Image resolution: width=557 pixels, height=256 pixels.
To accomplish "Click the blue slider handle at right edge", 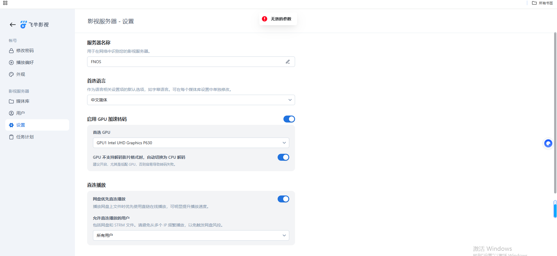I will click(555, 209).
